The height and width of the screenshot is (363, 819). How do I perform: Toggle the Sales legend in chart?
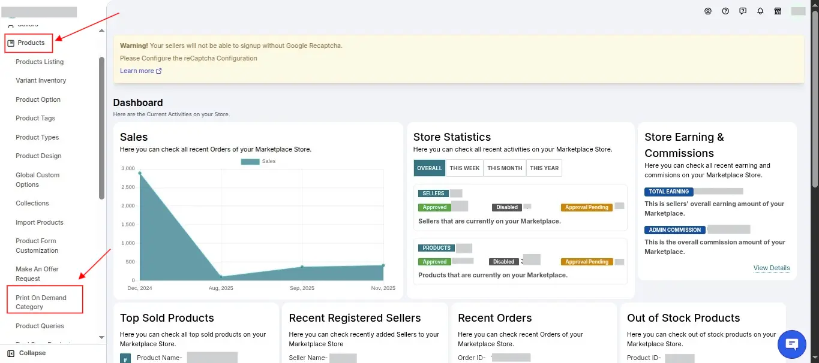coord(258,161)
